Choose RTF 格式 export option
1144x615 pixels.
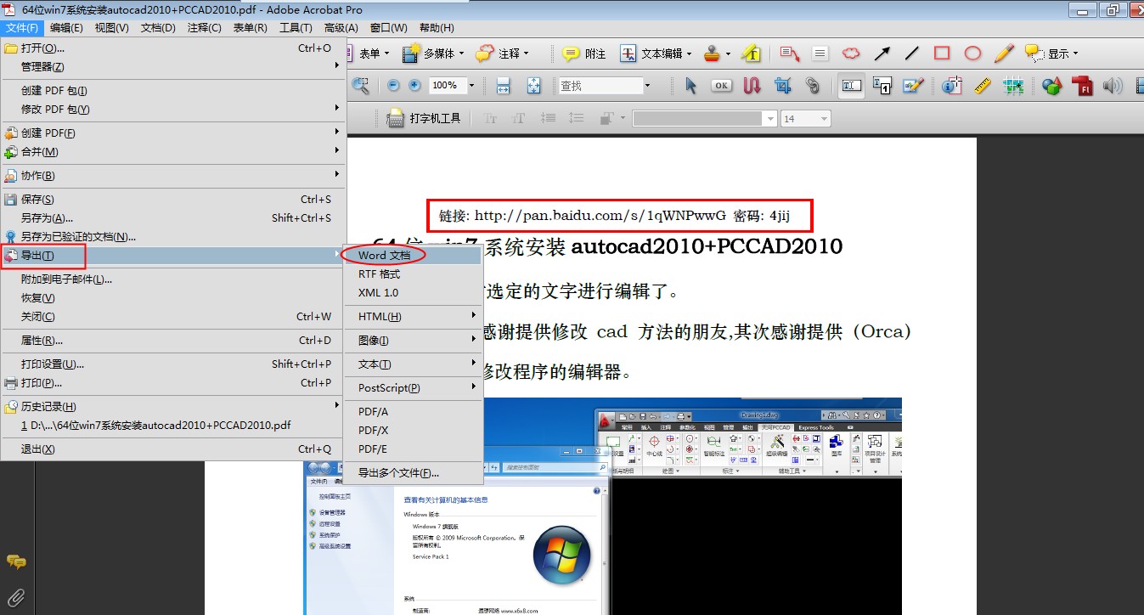(413, 274)
